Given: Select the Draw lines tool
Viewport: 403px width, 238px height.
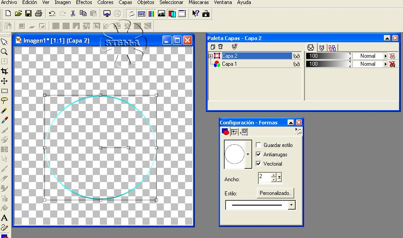Looking at the screenshot, I should 4,227.
